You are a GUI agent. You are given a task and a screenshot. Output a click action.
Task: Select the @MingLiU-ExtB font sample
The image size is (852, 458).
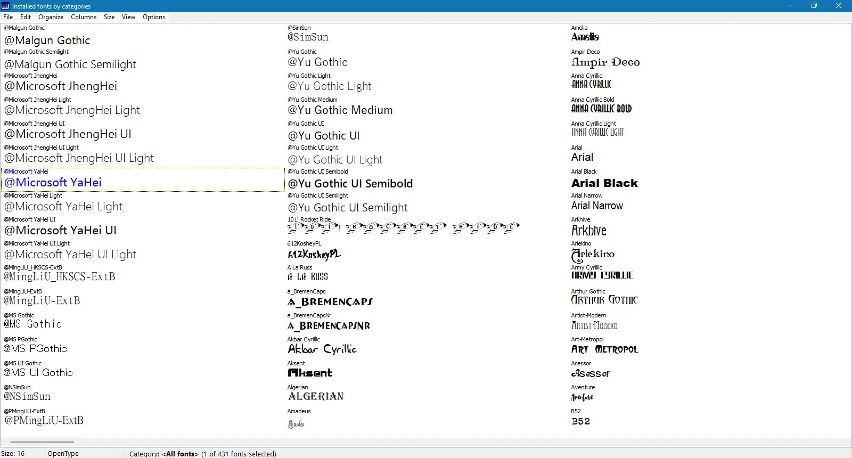click(42, 301)
